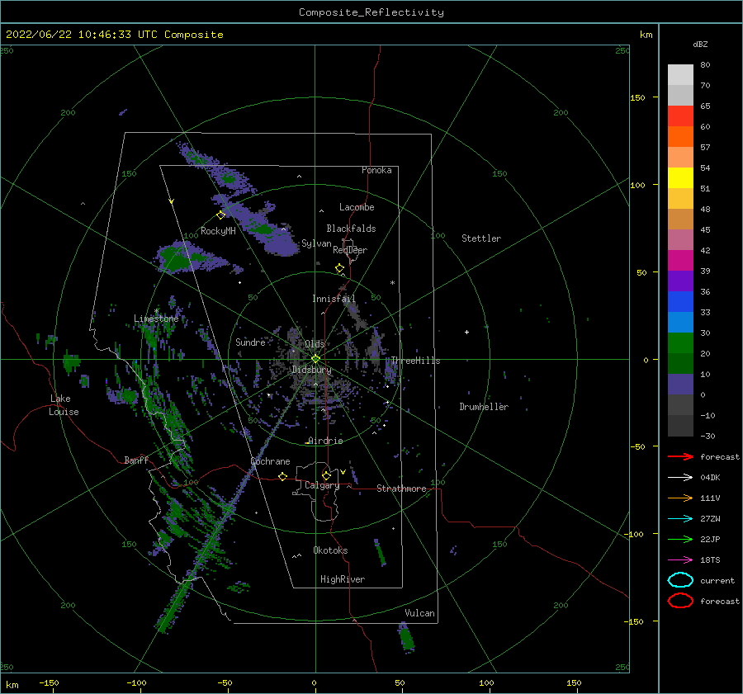Click the Vulcan label

pos(420,613)
